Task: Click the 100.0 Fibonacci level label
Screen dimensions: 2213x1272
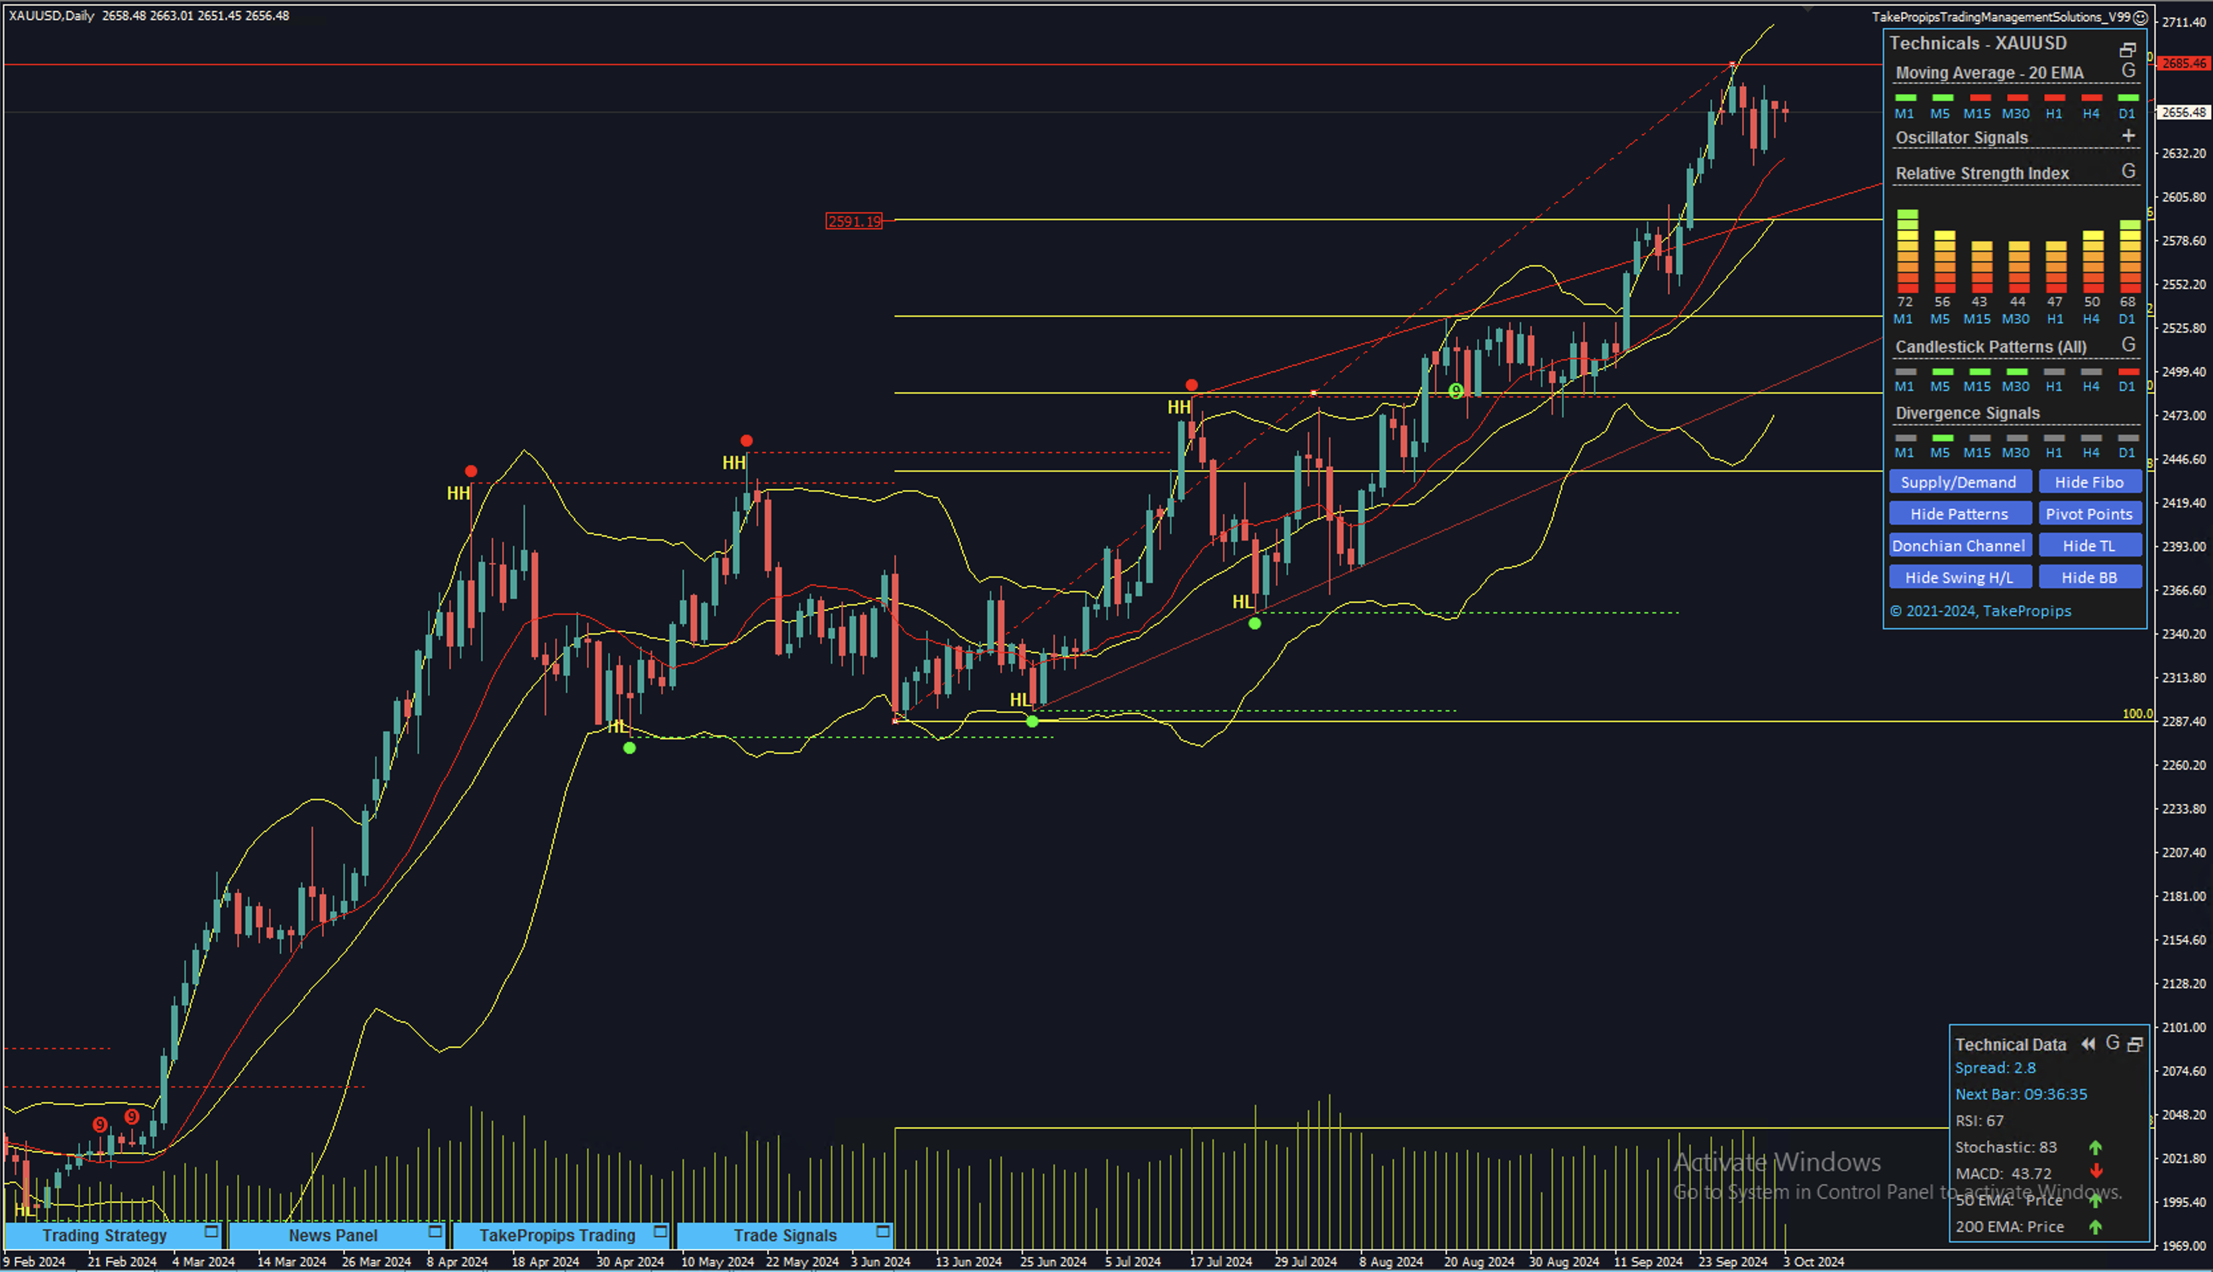Action: [2138, 714]
